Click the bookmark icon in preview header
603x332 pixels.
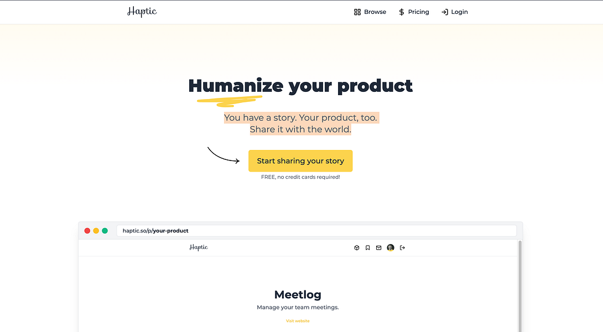[368, 248]
